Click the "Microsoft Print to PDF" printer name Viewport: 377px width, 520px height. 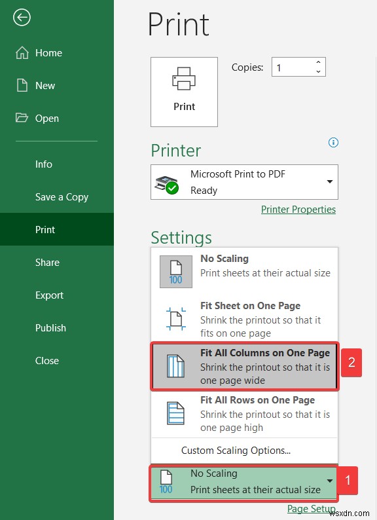(238, 174)
